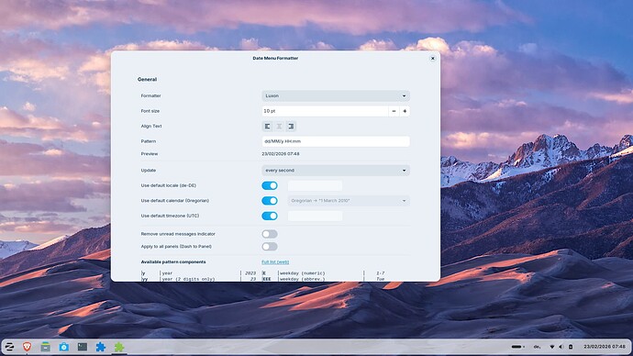Toggle Use default locale (de-DE) switch

270,185
